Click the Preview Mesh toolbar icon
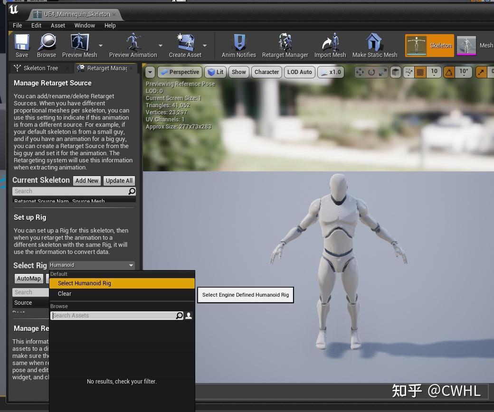This screenshot has height=412, width=494. (78, 45)
